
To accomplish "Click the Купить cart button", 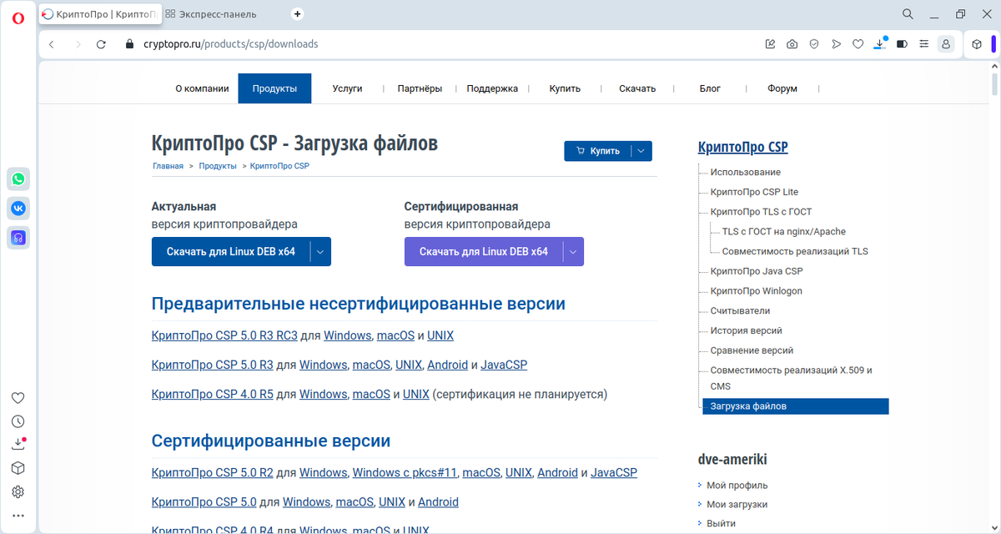I will (597, 151).
